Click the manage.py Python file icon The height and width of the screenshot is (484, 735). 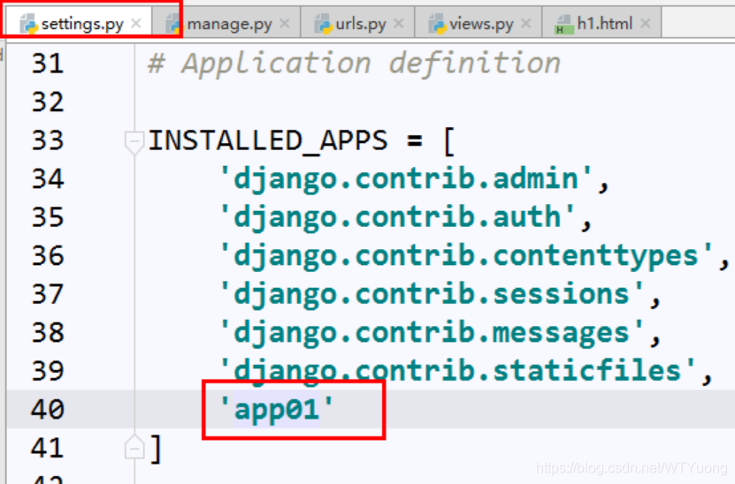[x=174, y=24]
